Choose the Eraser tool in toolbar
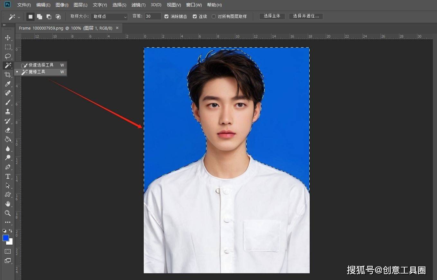437x280 pixels. click(x=8, y=130)
